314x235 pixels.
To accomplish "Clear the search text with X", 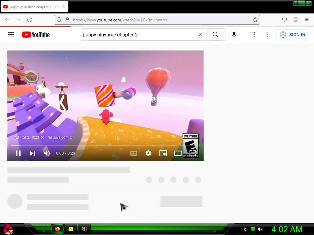I will pyautogui.click(x=200, y=35).
